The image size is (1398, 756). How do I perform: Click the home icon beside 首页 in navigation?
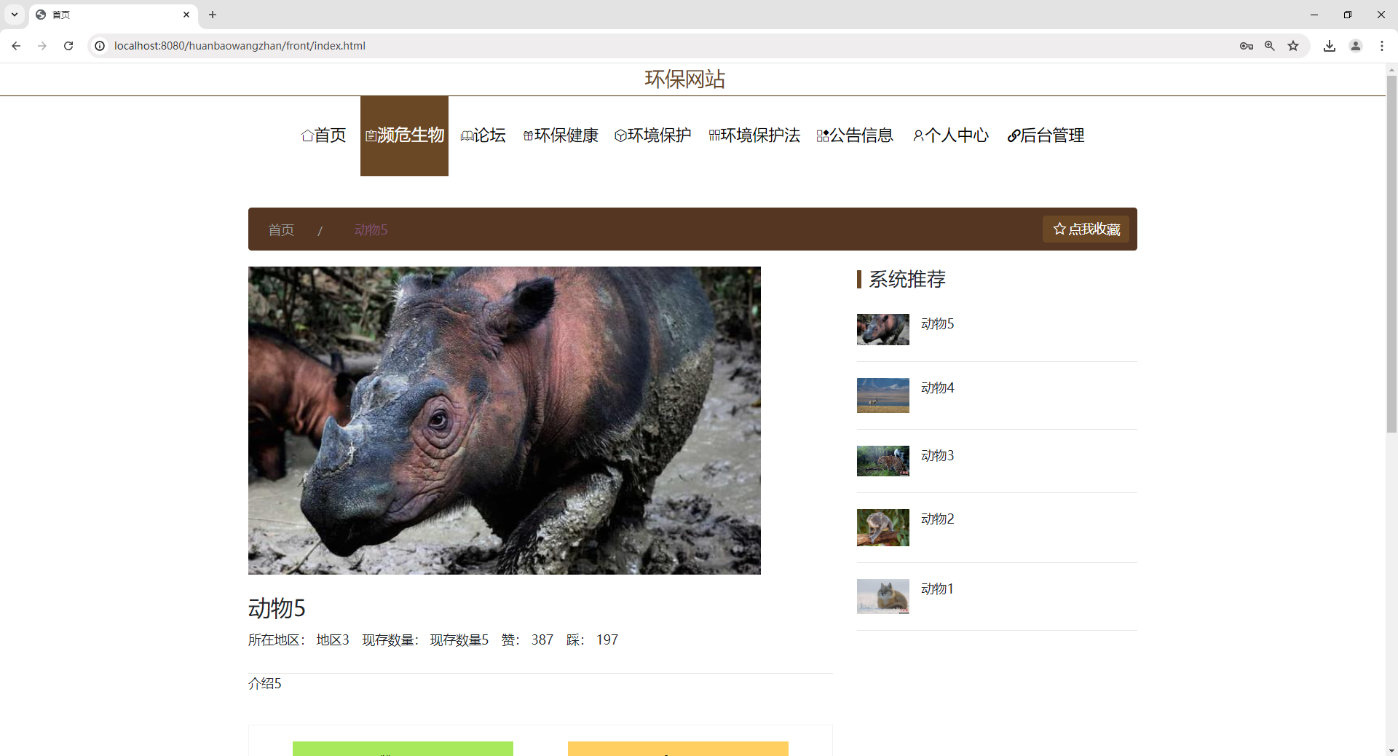[x=307, y=135]
